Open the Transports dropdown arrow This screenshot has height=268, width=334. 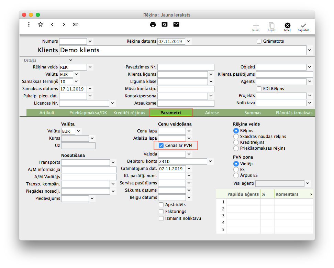(113, 162)
